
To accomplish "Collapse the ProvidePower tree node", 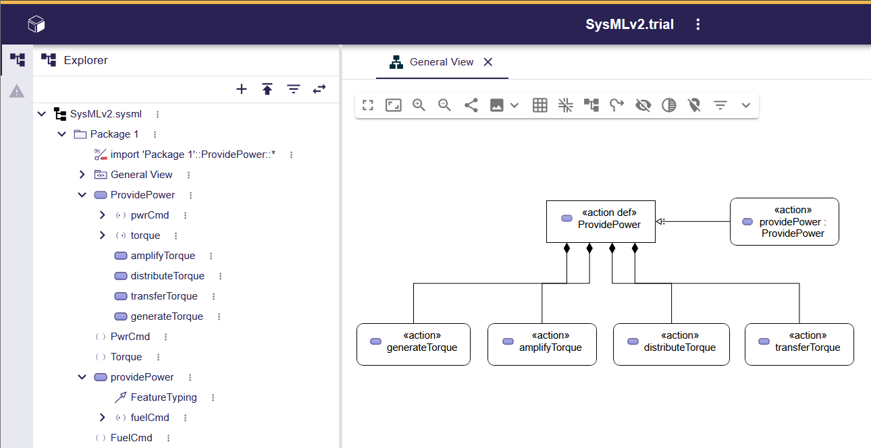I will 82,195.
